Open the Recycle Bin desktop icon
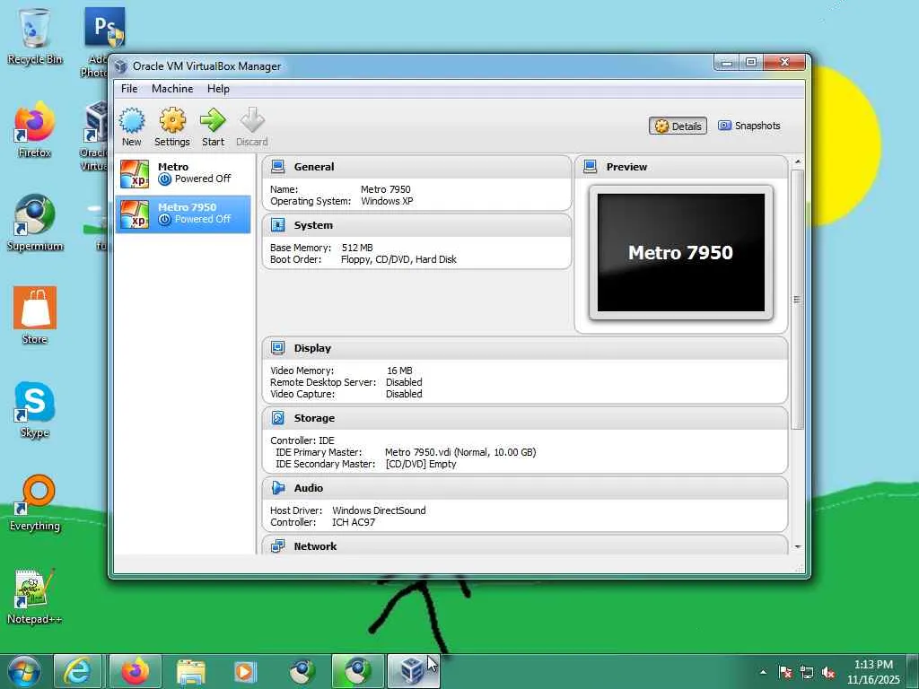The height and width of the screenshot is (689, 919). point(35,36)
